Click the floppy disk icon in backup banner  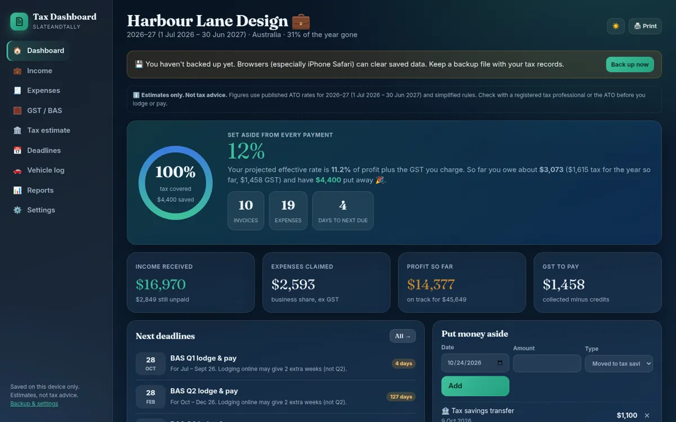pos(139,65)
